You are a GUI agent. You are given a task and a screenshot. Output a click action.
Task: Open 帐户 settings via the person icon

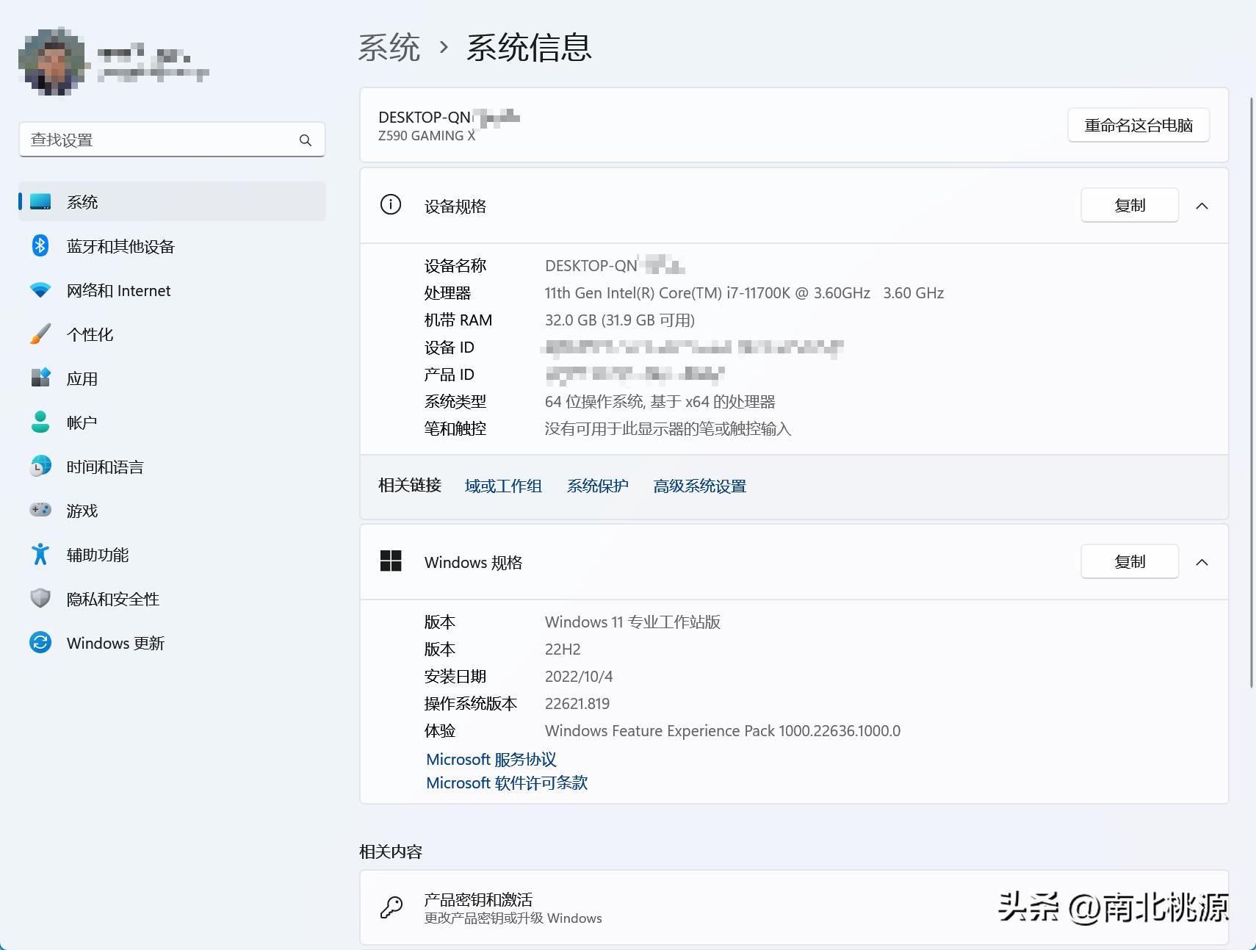click(x=40, y=422)
